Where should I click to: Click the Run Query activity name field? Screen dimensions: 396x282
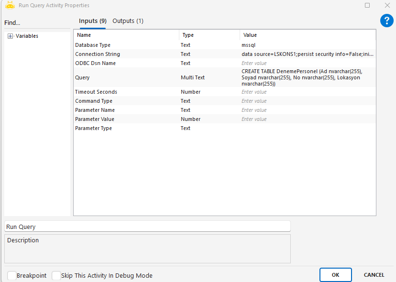[x=147, y=227]
